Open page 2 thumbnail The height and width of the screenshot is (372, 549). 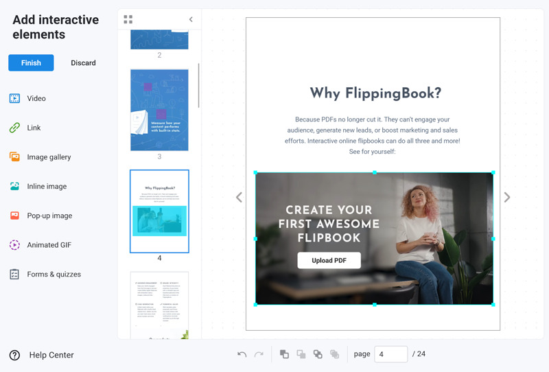pos(159,39)
